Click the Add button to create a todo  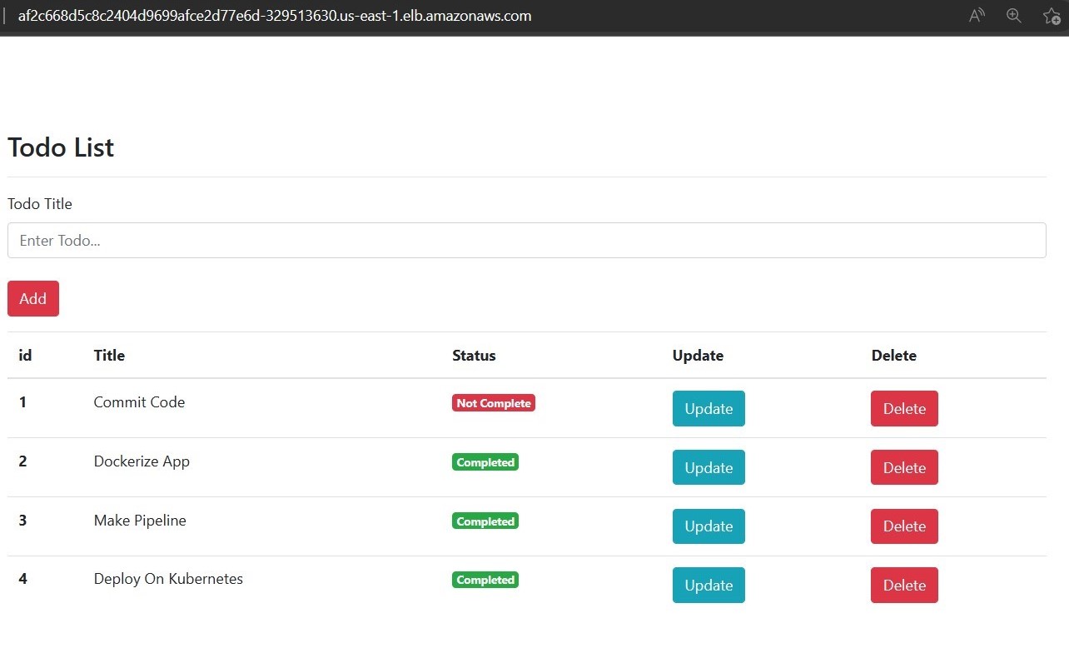point(32,298)
